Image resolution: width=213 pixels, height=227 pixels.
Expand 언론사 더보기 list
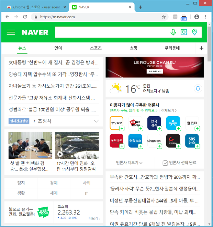pos(129,163)
